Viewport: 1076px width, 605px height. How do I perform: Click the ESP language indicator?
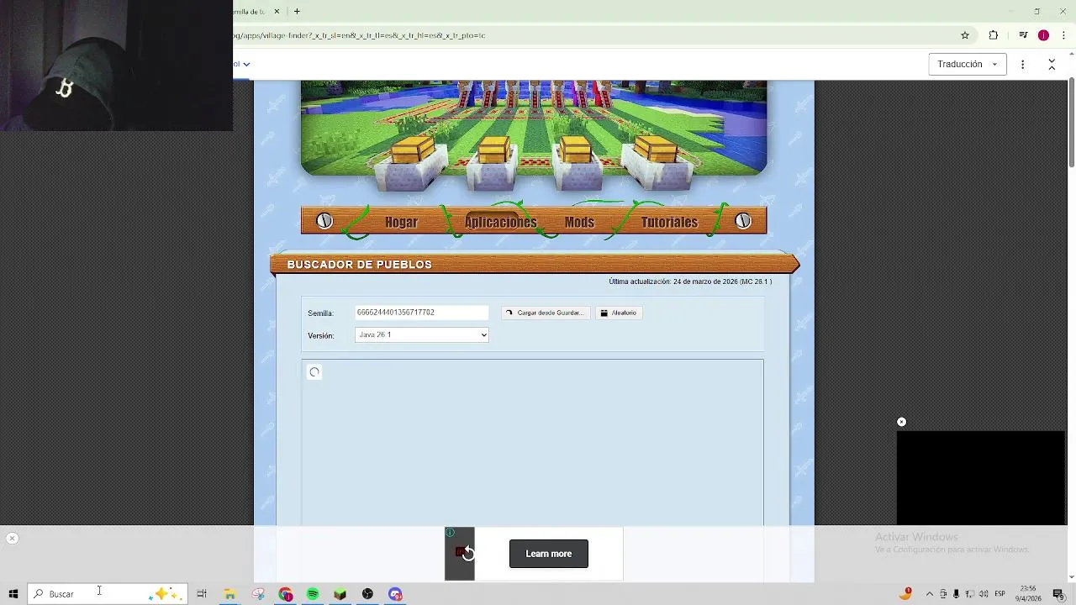click(x=1000, y=594)
